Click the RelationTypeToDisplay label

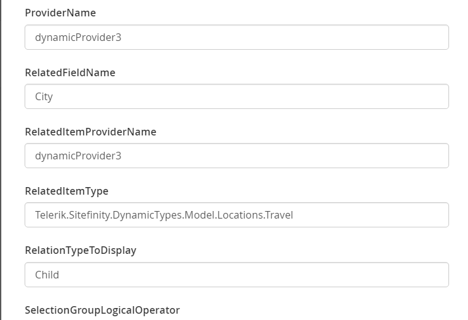click(81, 250)
